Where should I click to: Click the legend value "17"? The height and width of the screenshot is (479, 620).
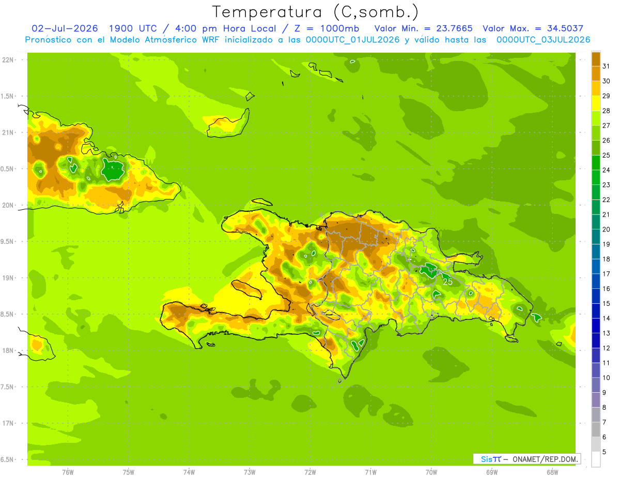tap(607, 274)
